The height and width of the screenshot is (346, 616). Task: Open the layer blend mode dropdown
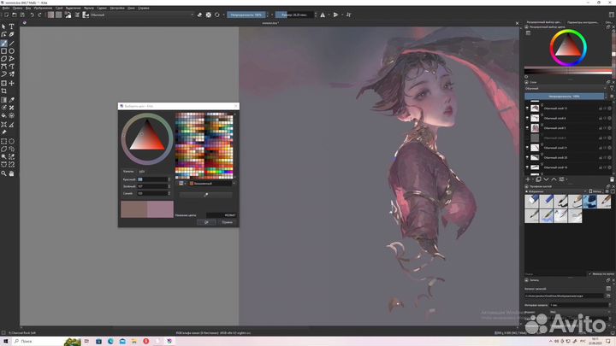pos(565,88)
